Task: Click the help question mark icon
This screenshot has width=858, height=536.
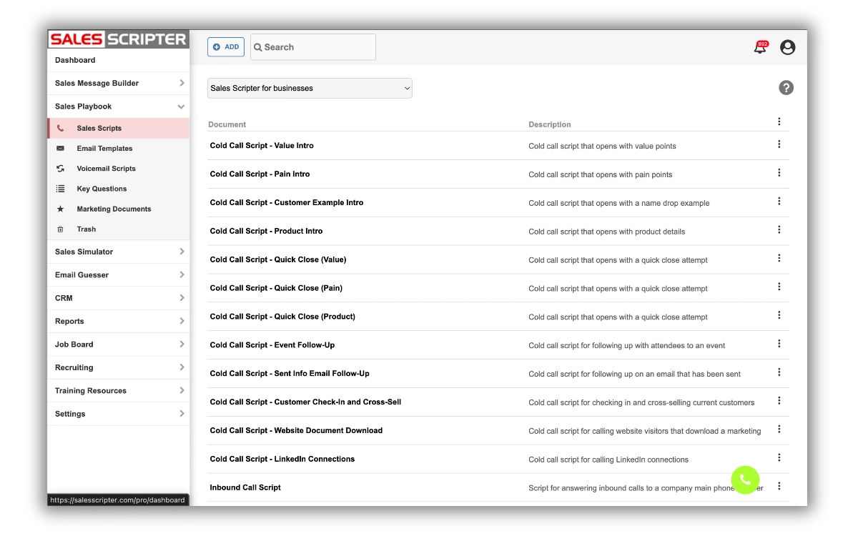Action: pos(786,88)
